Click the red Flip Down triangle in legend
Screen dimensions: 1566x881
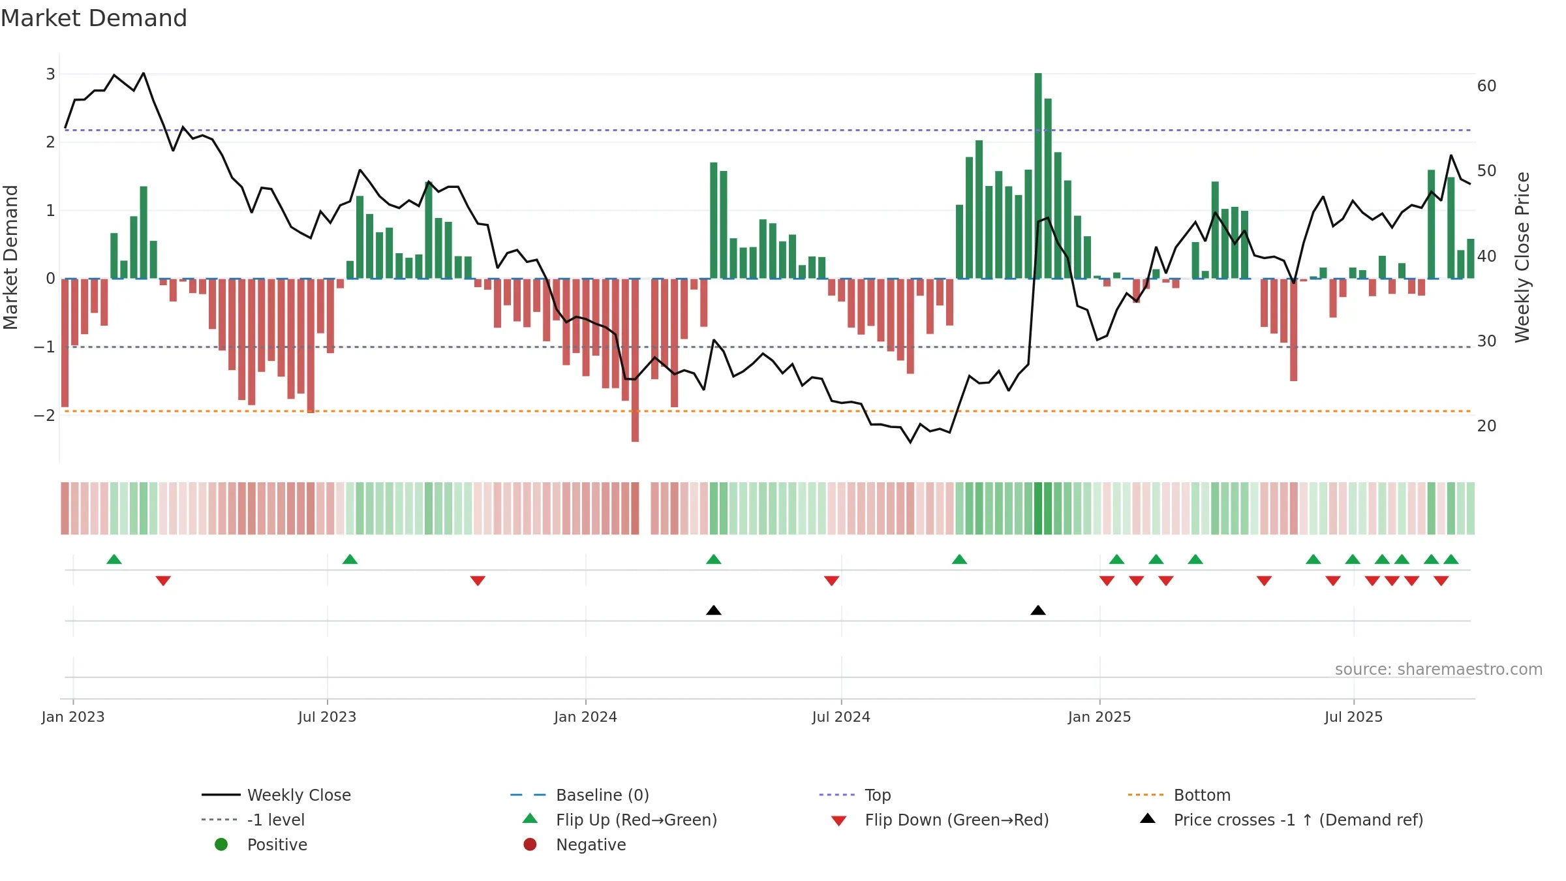coord(839,821)
